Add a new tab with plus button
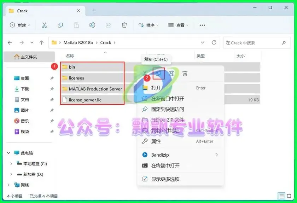This screenshot has width=297, height=203. click(x=94, y=11)
